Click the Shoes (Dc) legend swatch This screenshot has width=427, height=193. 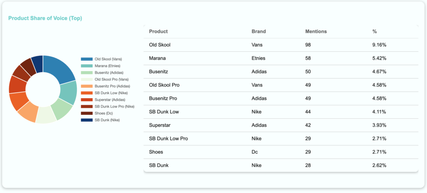(86, 113)
